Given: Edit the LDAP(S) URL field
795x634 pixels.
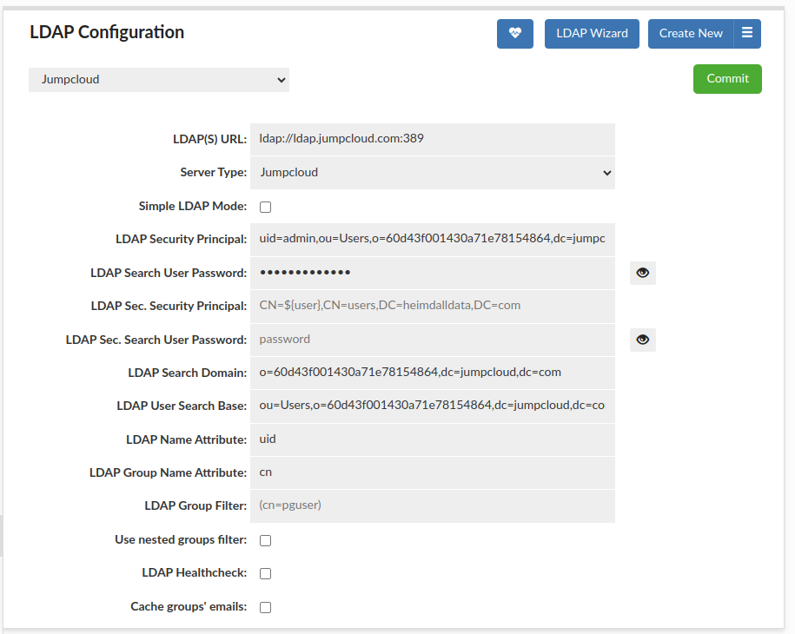Looking at the screenshot, I should (432, 139).
